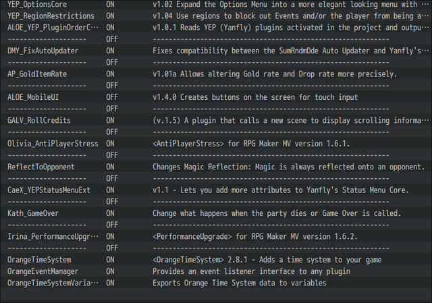Select the Kath_GameOver plugin name

[33, 213]
